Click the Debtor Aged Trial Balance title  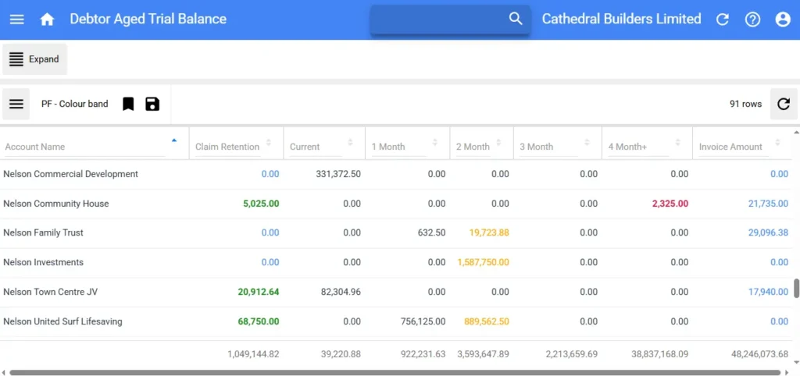tap(148, 19)
